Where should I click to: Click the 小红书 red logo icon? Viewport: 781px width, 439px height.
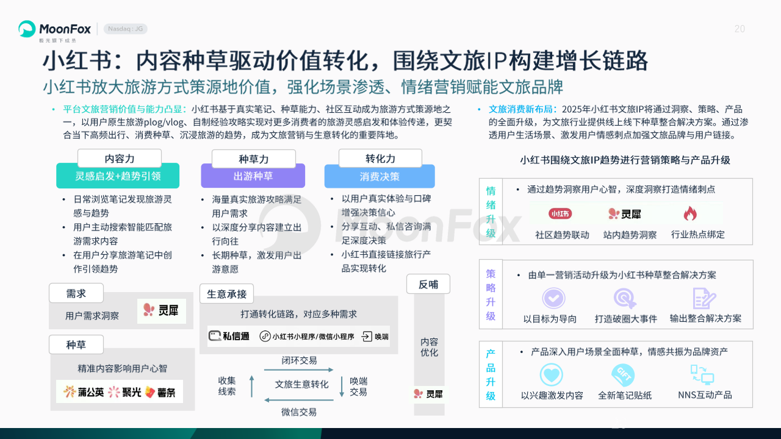coord(560,213)
